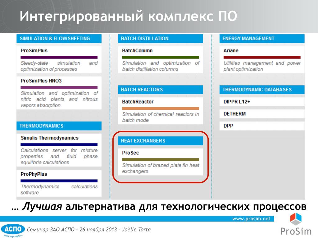Click the 'ProSim' wordmark text

pyautogui.click(x=296, y=231)
